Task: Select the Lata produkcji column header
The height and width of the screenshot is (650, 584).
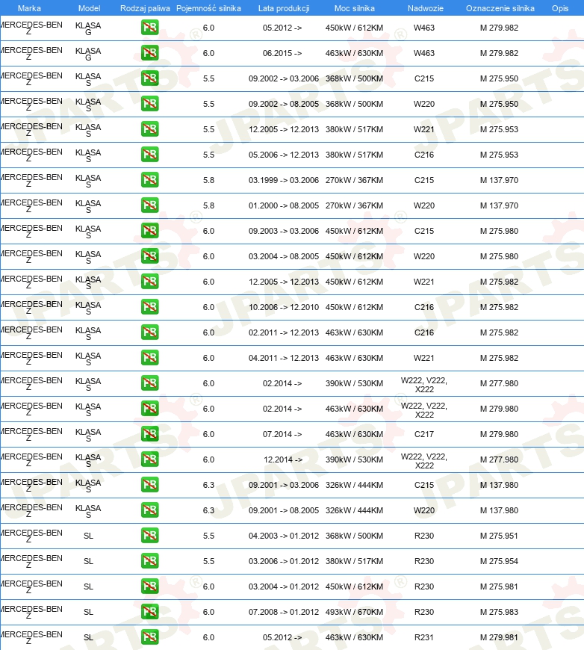Action: coord(284,8)
